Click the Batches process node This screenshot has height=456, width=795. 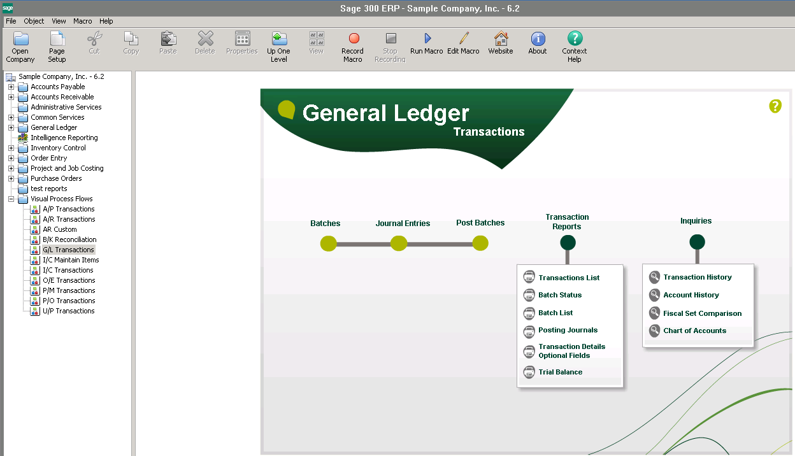tap(328, 243)
